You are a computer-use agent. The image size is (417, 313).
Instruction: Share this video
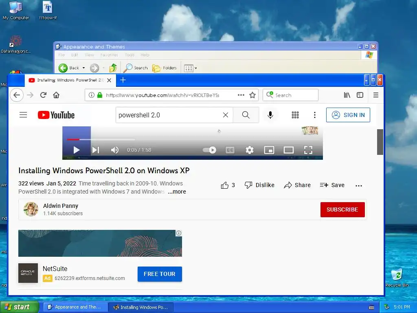pyautogui.click(x=297, y=185)
